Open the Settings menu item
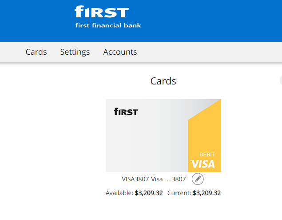 [x=75, y=52]
